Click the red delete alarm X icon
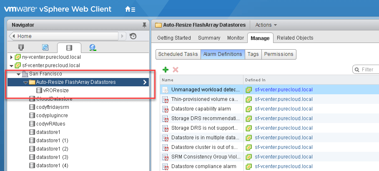Image resolution: width=379 pixels, height=171 pixels. (x=176, y=70)
